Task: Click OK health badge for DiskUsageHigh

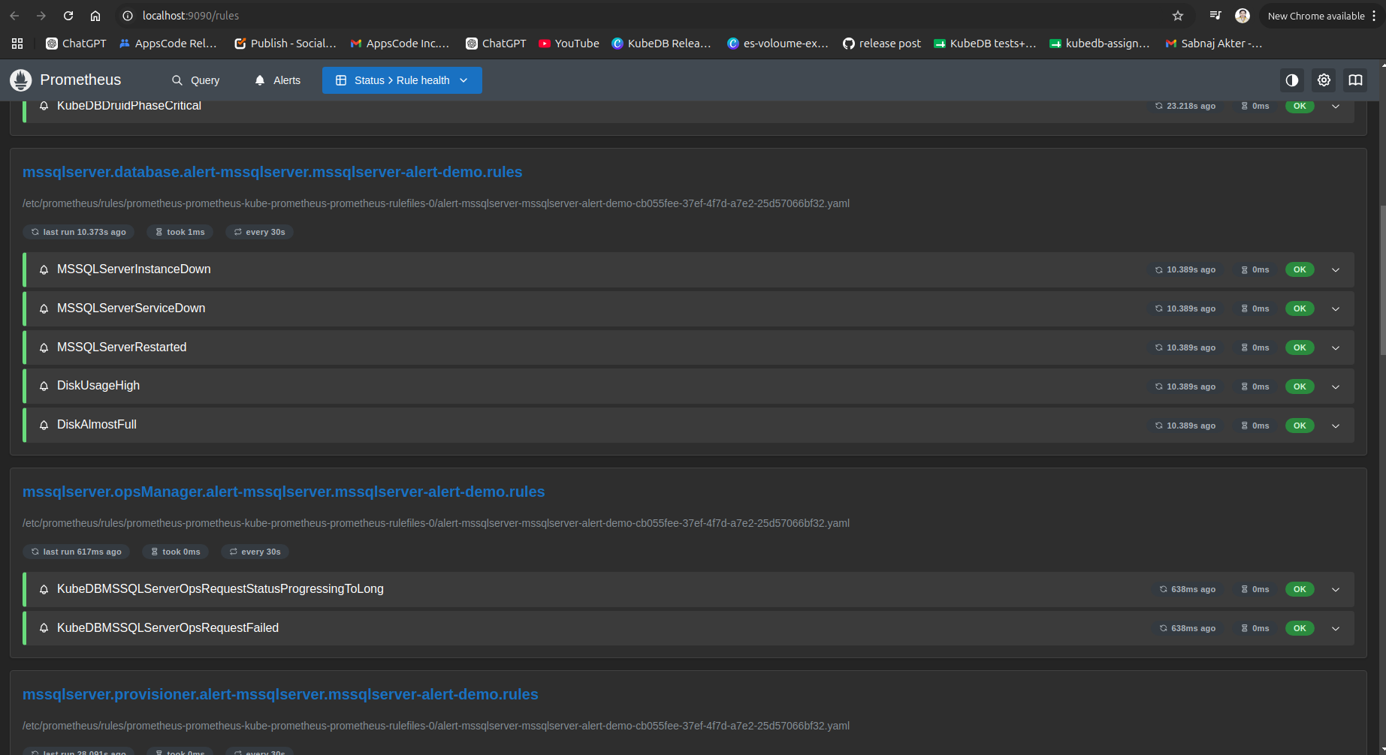Action: [1300, 387]
